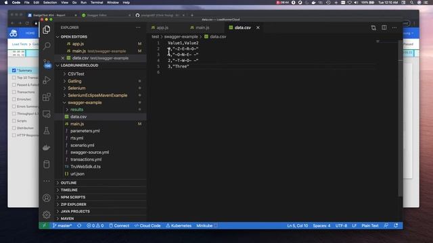Expand the NPM Scripts section
The width and height of the screenshot is (433, 243).
point(73,197)
